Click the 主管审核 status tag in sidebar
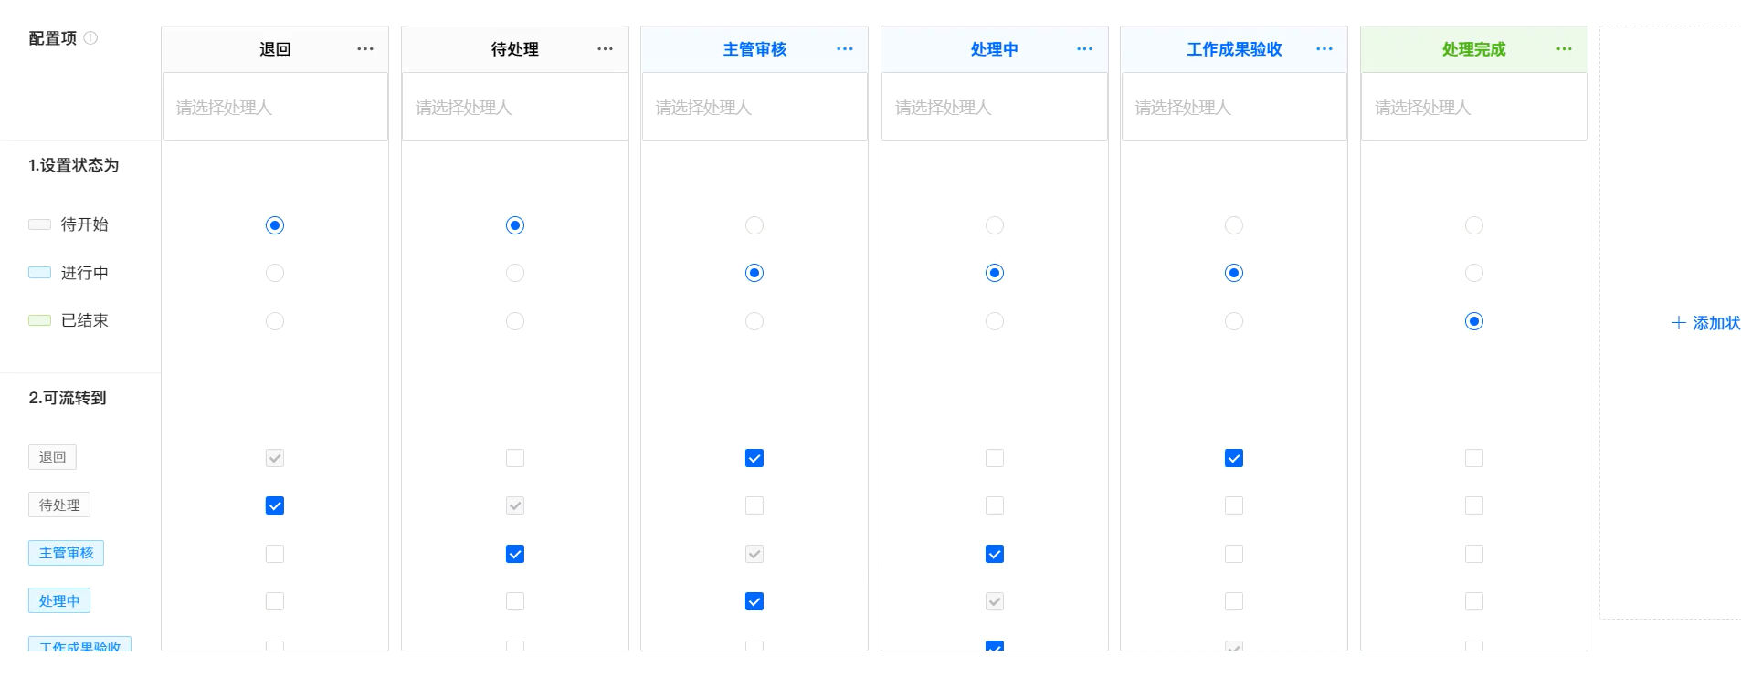1741x677 pixels. point(66,553)
